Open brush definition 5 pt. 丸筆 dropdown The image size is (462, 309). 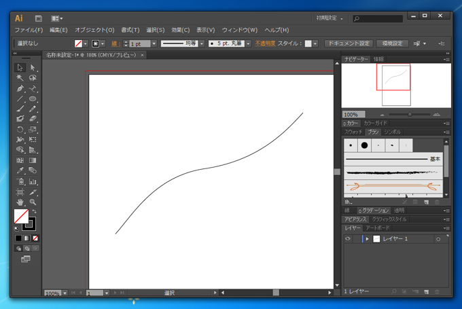coord(249,43)
